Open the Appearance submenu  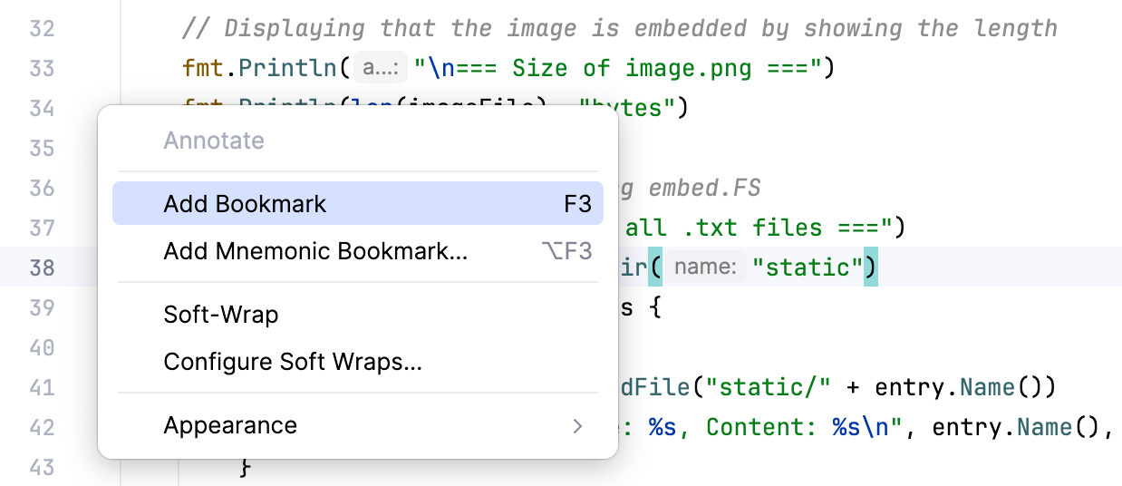pos(357,425)
